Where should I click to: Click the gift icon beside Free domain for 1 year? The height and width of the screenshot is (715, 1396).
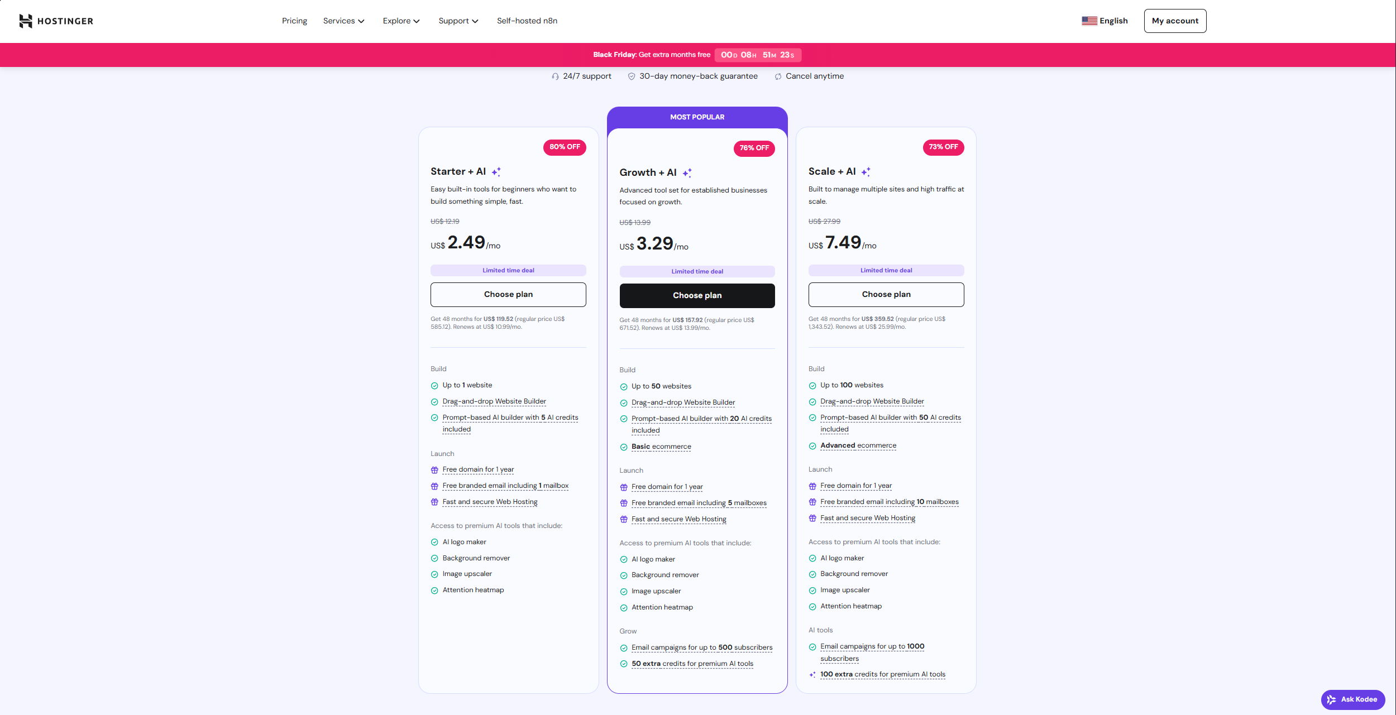point(434,469)
